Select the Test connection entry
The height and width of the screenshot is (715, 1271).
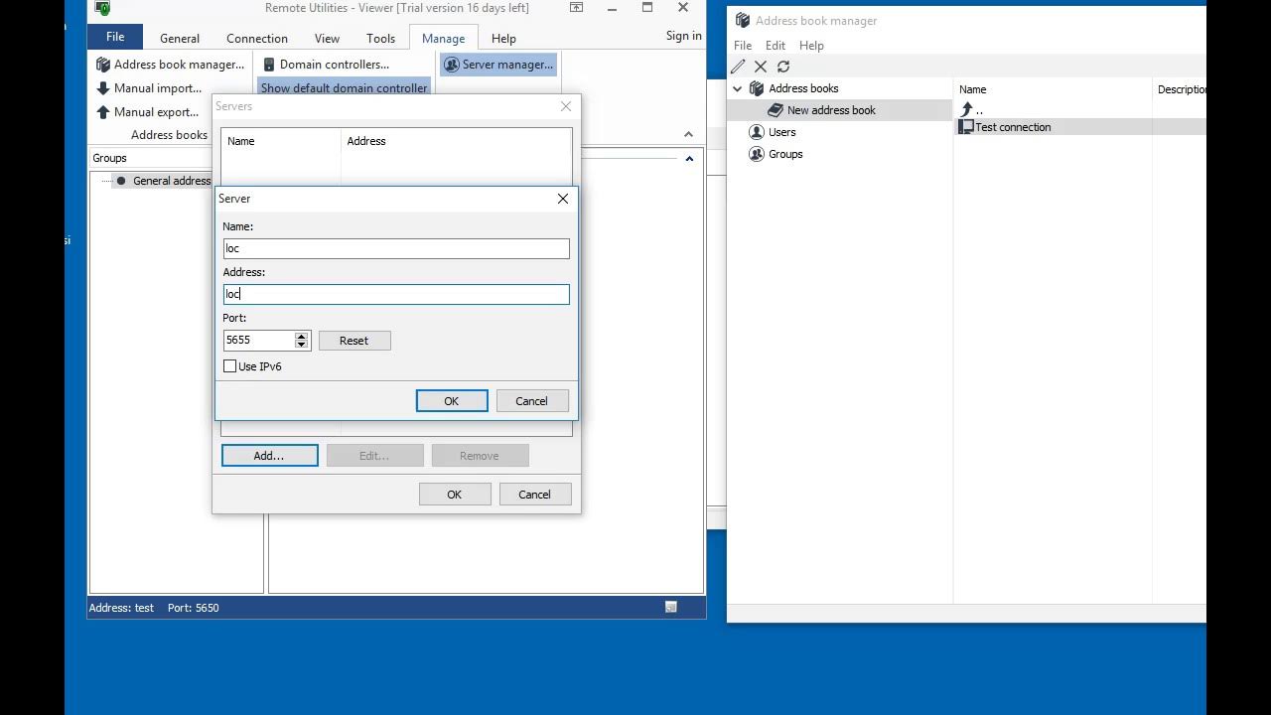(1012, 127)
